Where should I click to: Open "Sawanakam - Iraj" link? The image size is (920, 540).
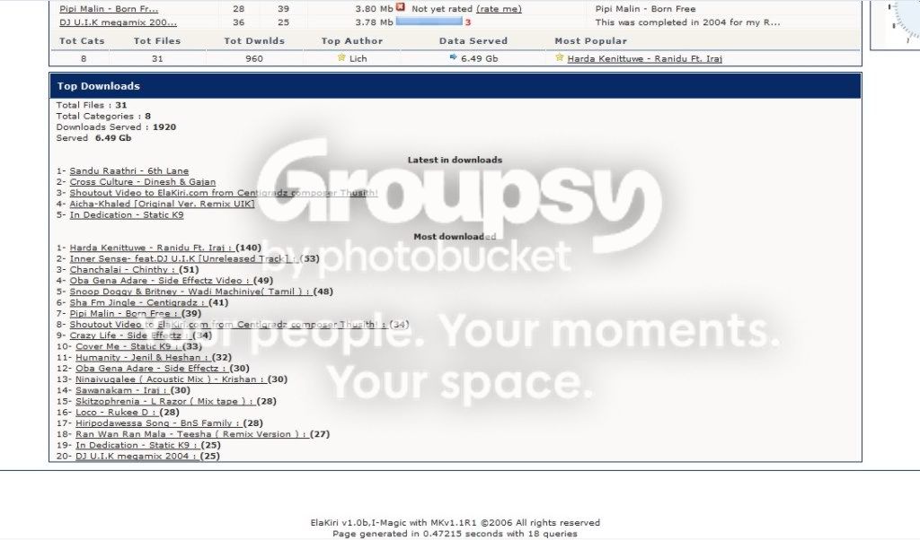[122, 391]
